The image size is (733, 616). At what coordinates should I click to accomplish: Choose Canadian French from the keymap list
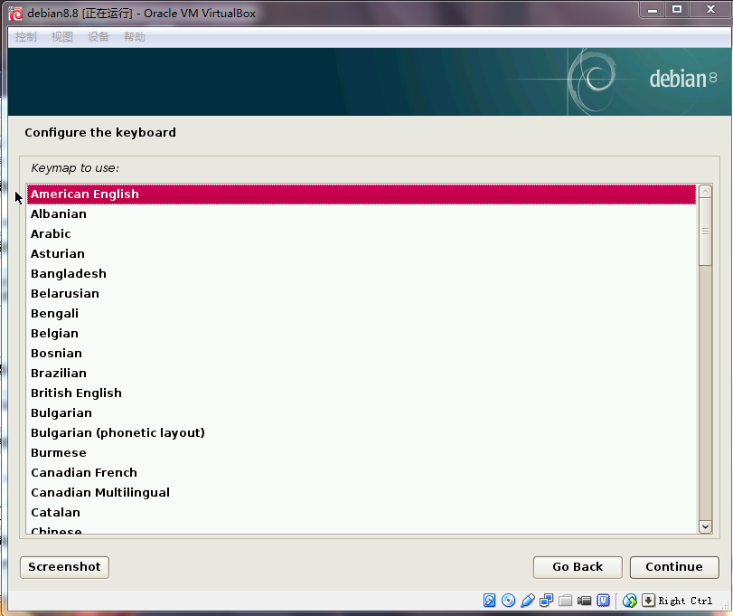[x=84, y=473]
